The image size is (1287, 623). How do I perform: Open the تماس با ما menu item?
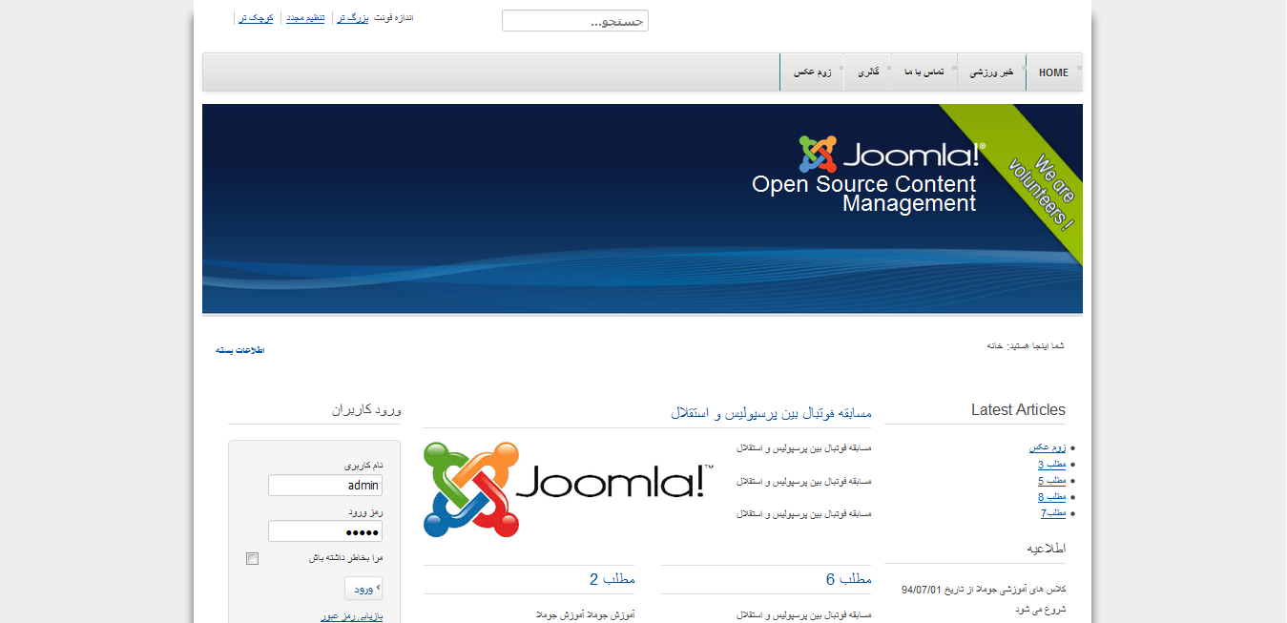[x=924, y=73]
